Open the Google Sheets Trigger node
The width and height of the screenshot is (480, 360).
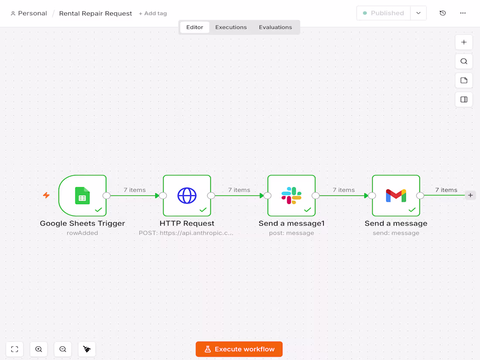tap(82, 195)
